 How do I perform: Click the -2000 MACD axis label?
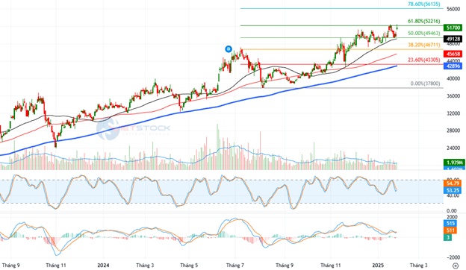tap(453, 257)
